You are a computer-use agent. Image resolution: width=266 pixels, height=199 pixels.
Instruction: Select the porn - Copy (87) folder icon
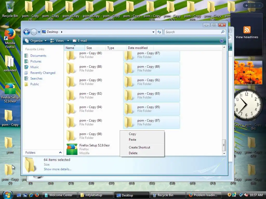[x=128, y=55]
